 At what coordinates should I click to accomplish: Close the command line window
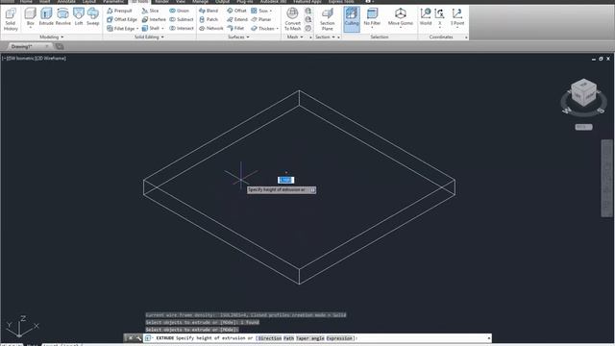(x=131, y=338)
